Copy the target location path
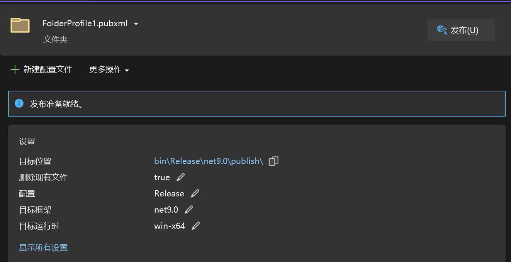 (x=273, y=161)
